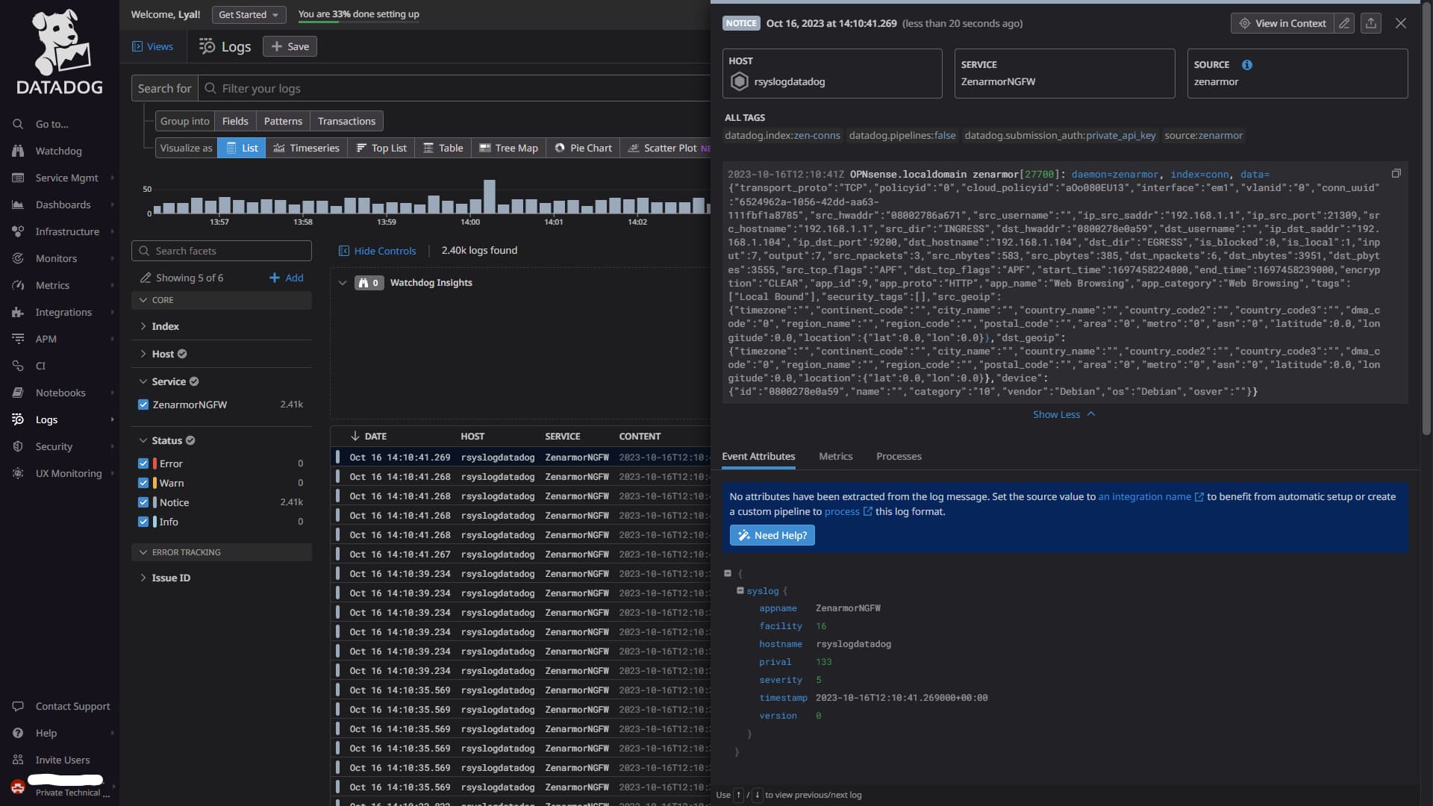Uncheck the Notice status filter
1433x806 pixels.
143,502
